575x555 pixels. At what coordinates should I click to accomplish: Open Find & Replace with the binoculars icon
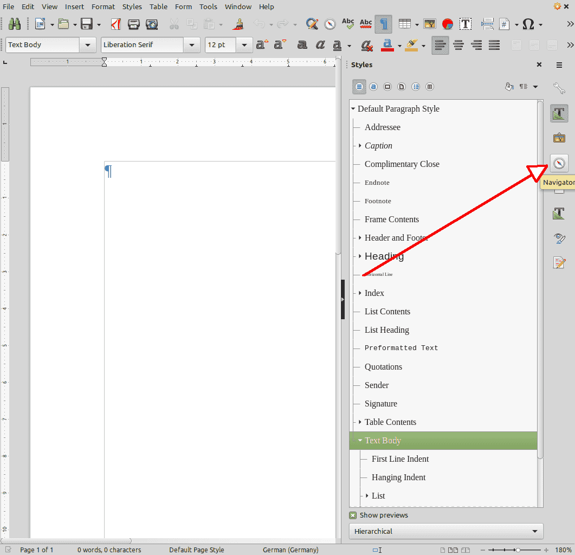pos(14,24)
